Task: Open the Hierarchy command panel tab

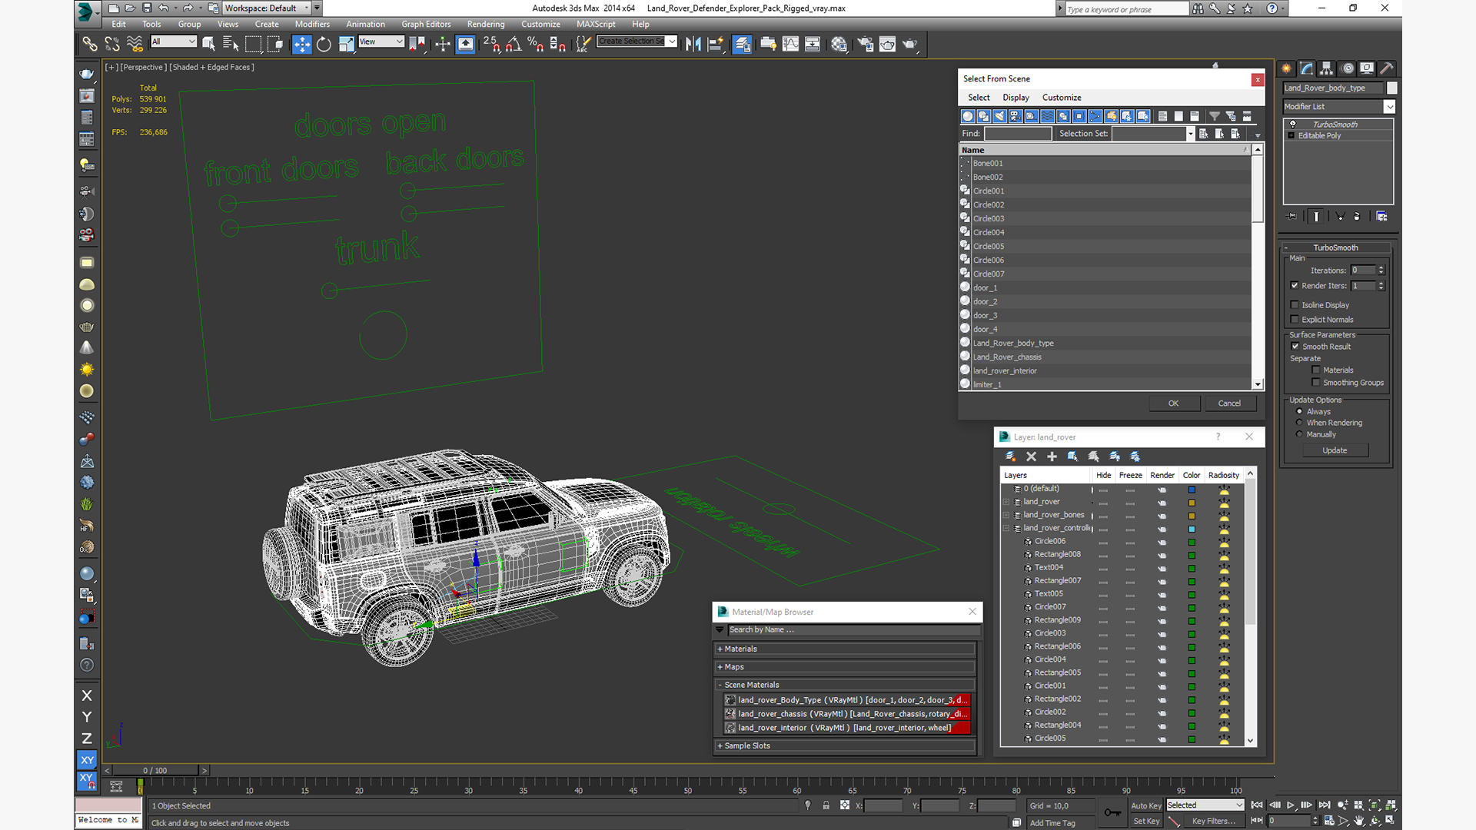Action: tap(1326, 68)
